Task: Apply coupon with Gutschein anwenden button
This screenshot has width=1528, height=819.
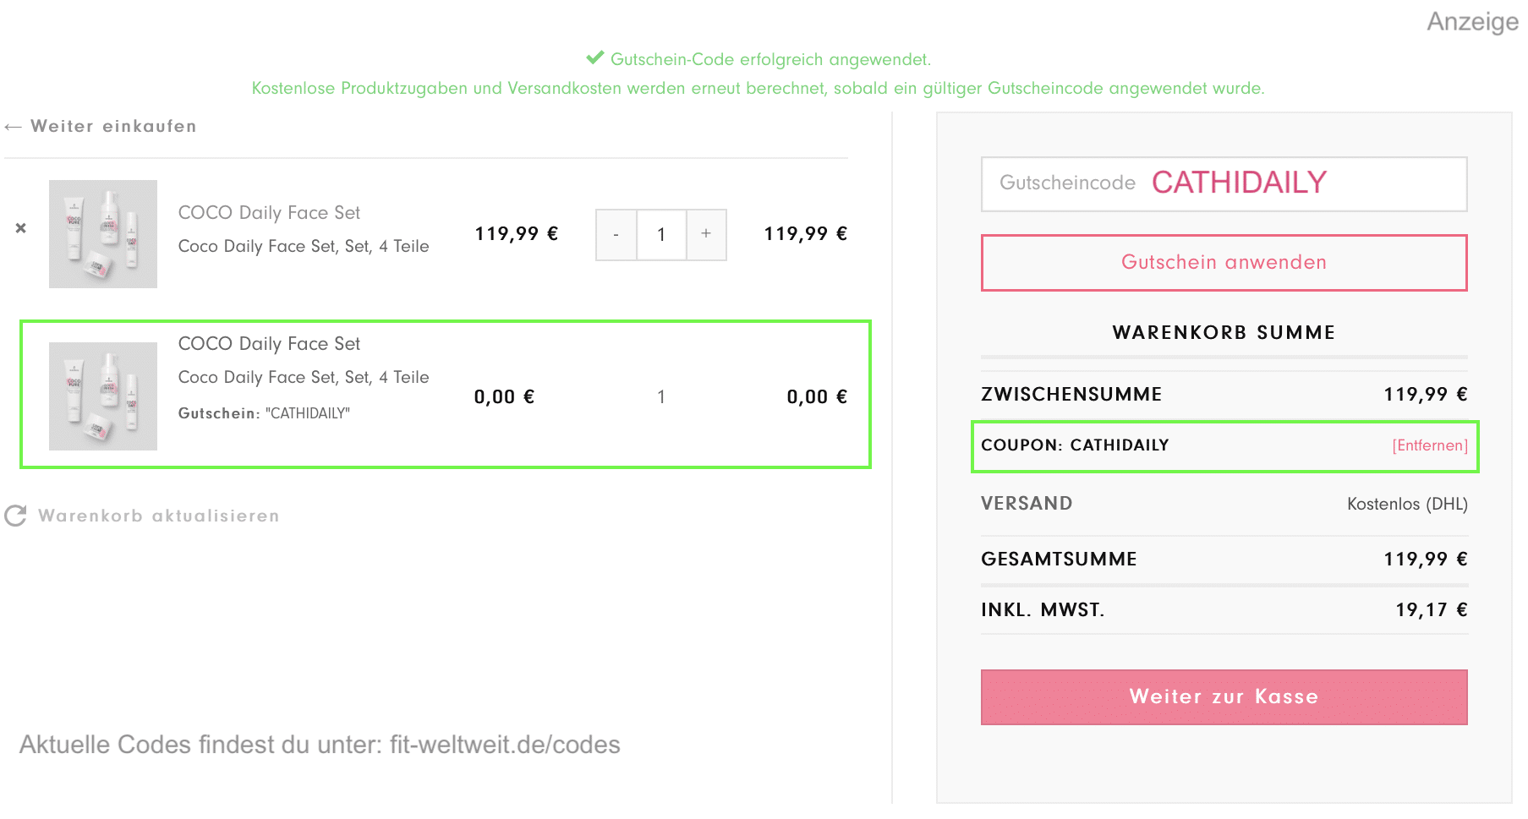Action: click(x=1224, y=263)
